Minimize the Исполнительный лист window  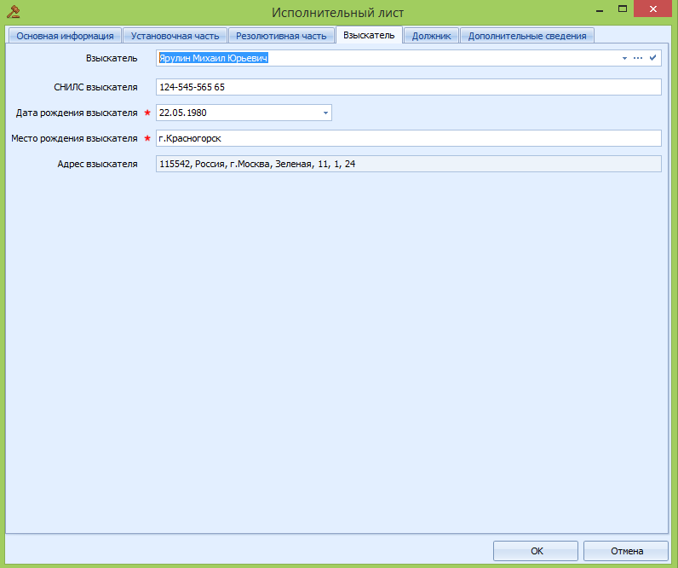600,9
